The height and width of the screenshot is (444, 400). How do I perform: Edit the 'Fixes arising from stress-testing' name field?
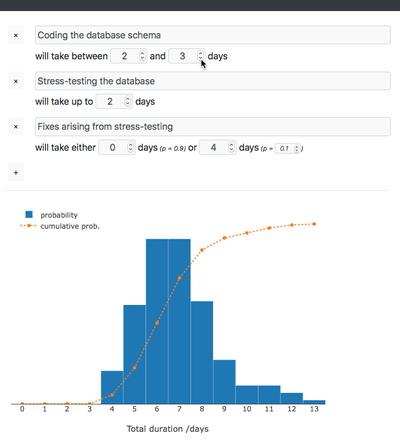tap(213, 127)
